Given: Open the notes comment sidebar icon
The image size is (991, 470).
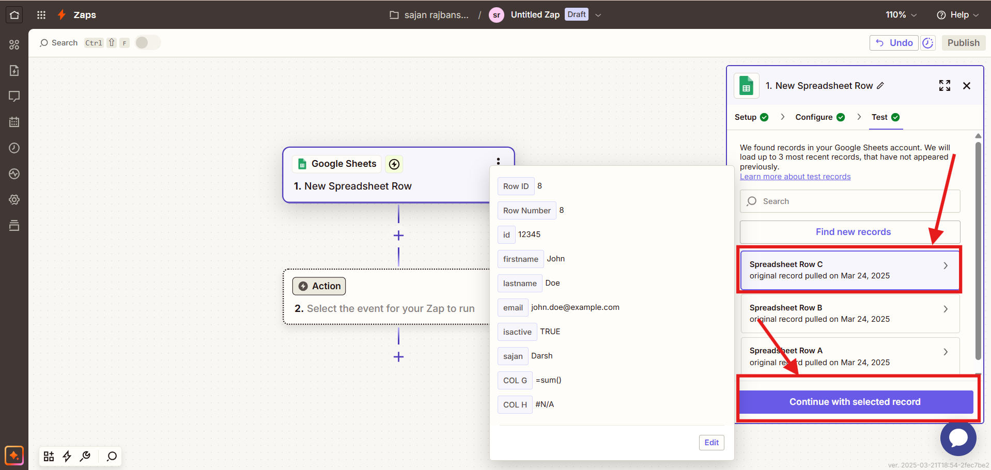Looking at the screenshot, I should (x=14, y=96).
